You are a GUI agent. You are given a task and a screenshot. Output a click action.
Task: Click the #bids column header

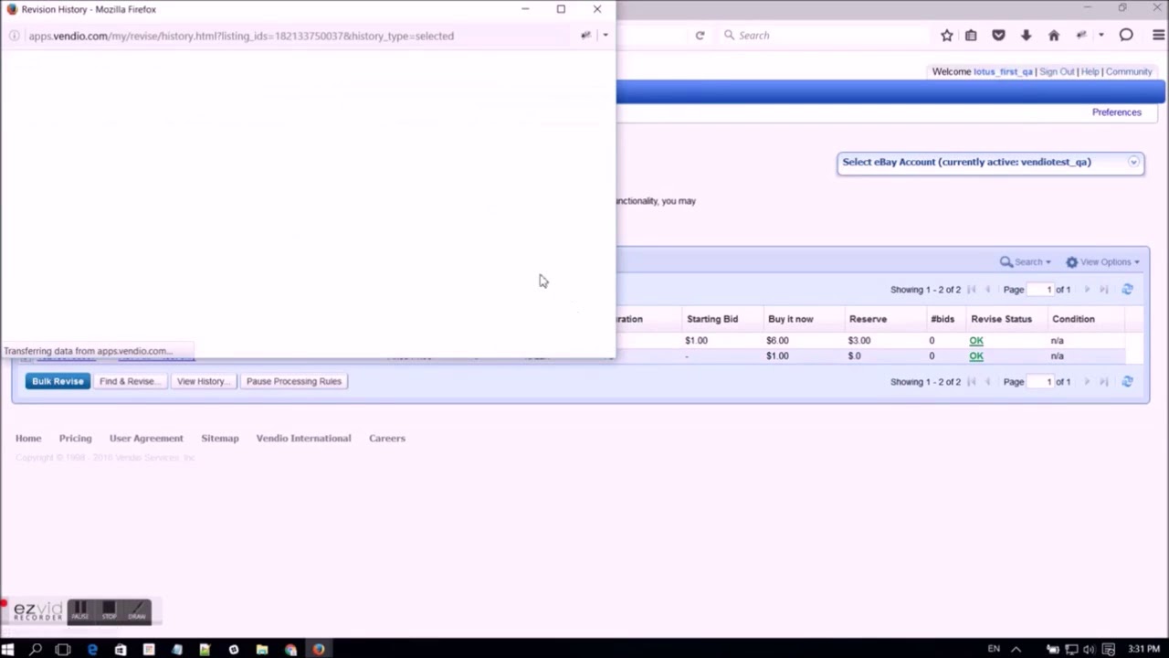(x=943, y=319)
